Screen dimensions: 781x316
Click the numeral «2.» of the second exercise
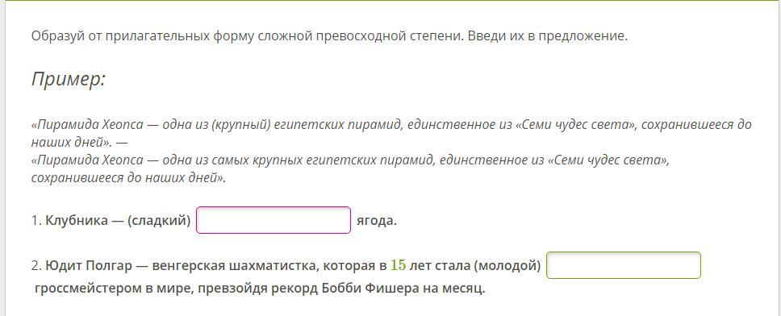coord(37,266)
